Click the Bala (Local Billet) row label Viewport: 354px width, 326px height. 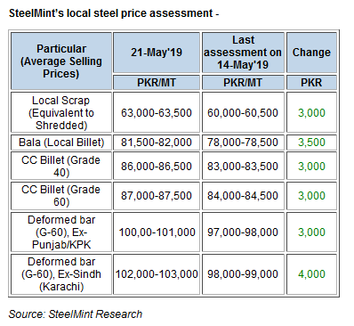(61, 143)
